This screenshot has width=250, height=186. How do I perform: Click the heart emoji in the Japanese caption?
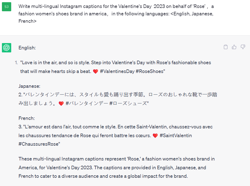pyautogui.click(x=61, y=103)
